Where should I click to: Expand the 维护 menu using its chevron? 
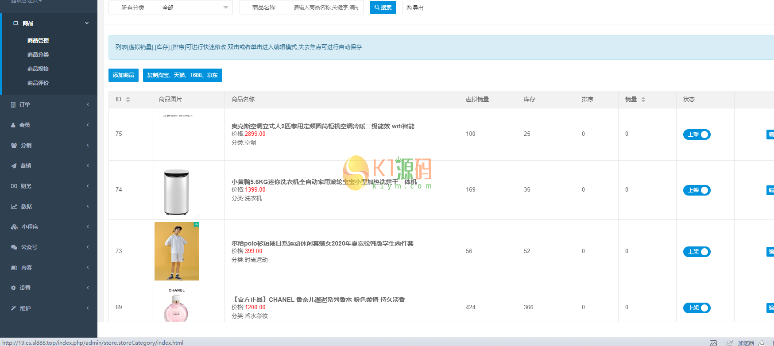coord(88,308)
